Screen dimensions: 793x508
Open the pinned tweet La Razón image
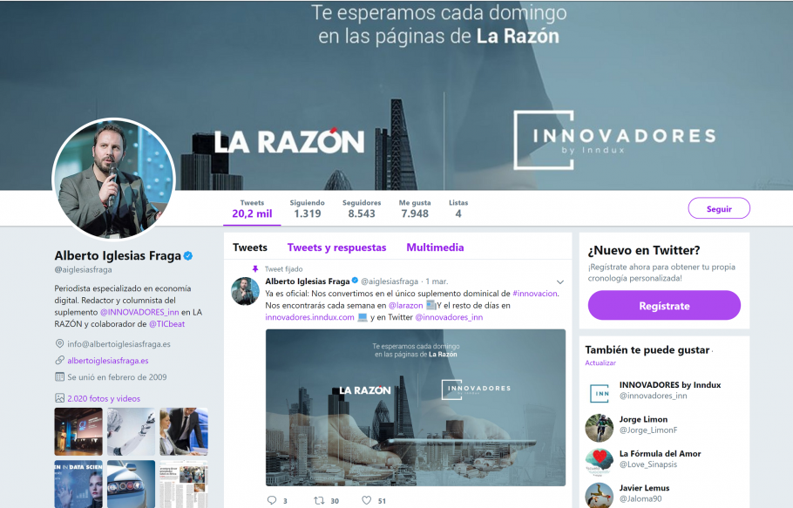pos(415,408)
